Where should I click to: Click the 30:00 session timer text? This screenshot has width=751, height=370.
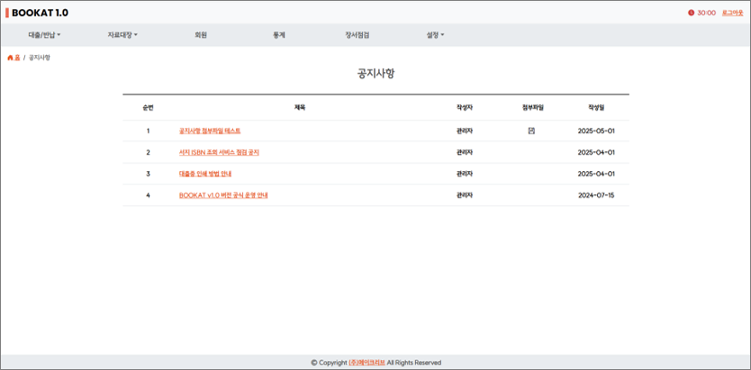click(x=706, y=13)
